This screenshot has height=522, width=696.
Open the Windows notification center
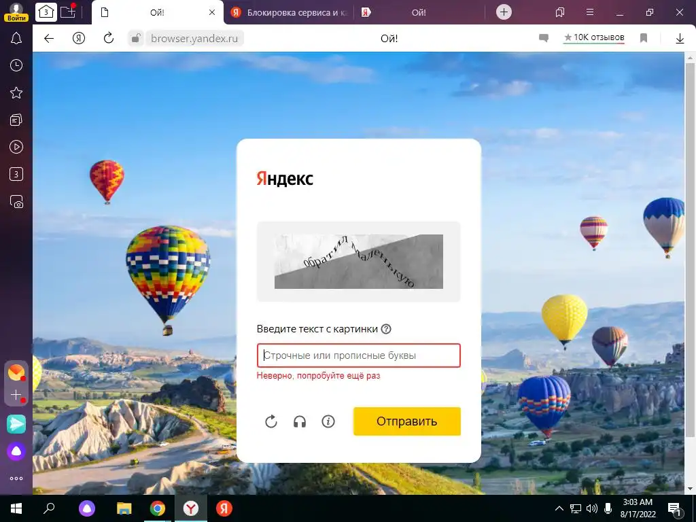675,509
